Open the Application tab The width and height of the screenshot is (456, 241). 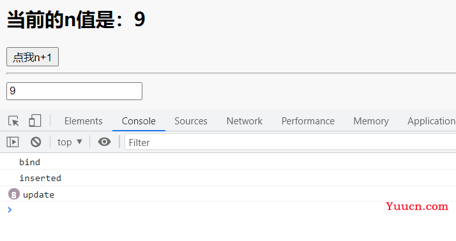point(432,120)
